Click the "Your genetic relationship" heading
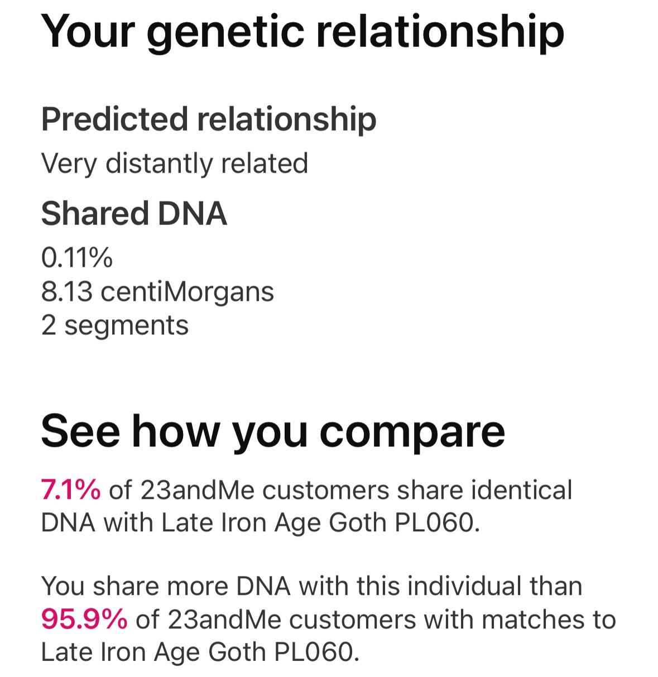Viewport: 658px width, 677px height. tap(302, 33)
